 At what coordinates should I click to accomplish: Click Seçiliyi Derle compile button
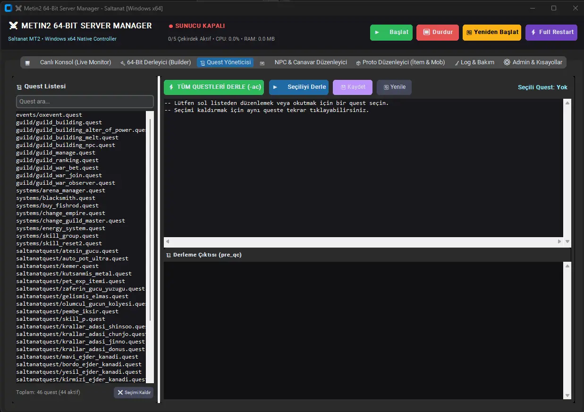pos(299,87)
